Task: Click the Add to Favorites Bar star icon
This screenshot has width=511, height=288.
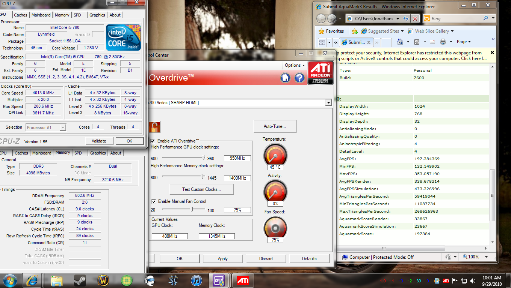Action: 355,31
